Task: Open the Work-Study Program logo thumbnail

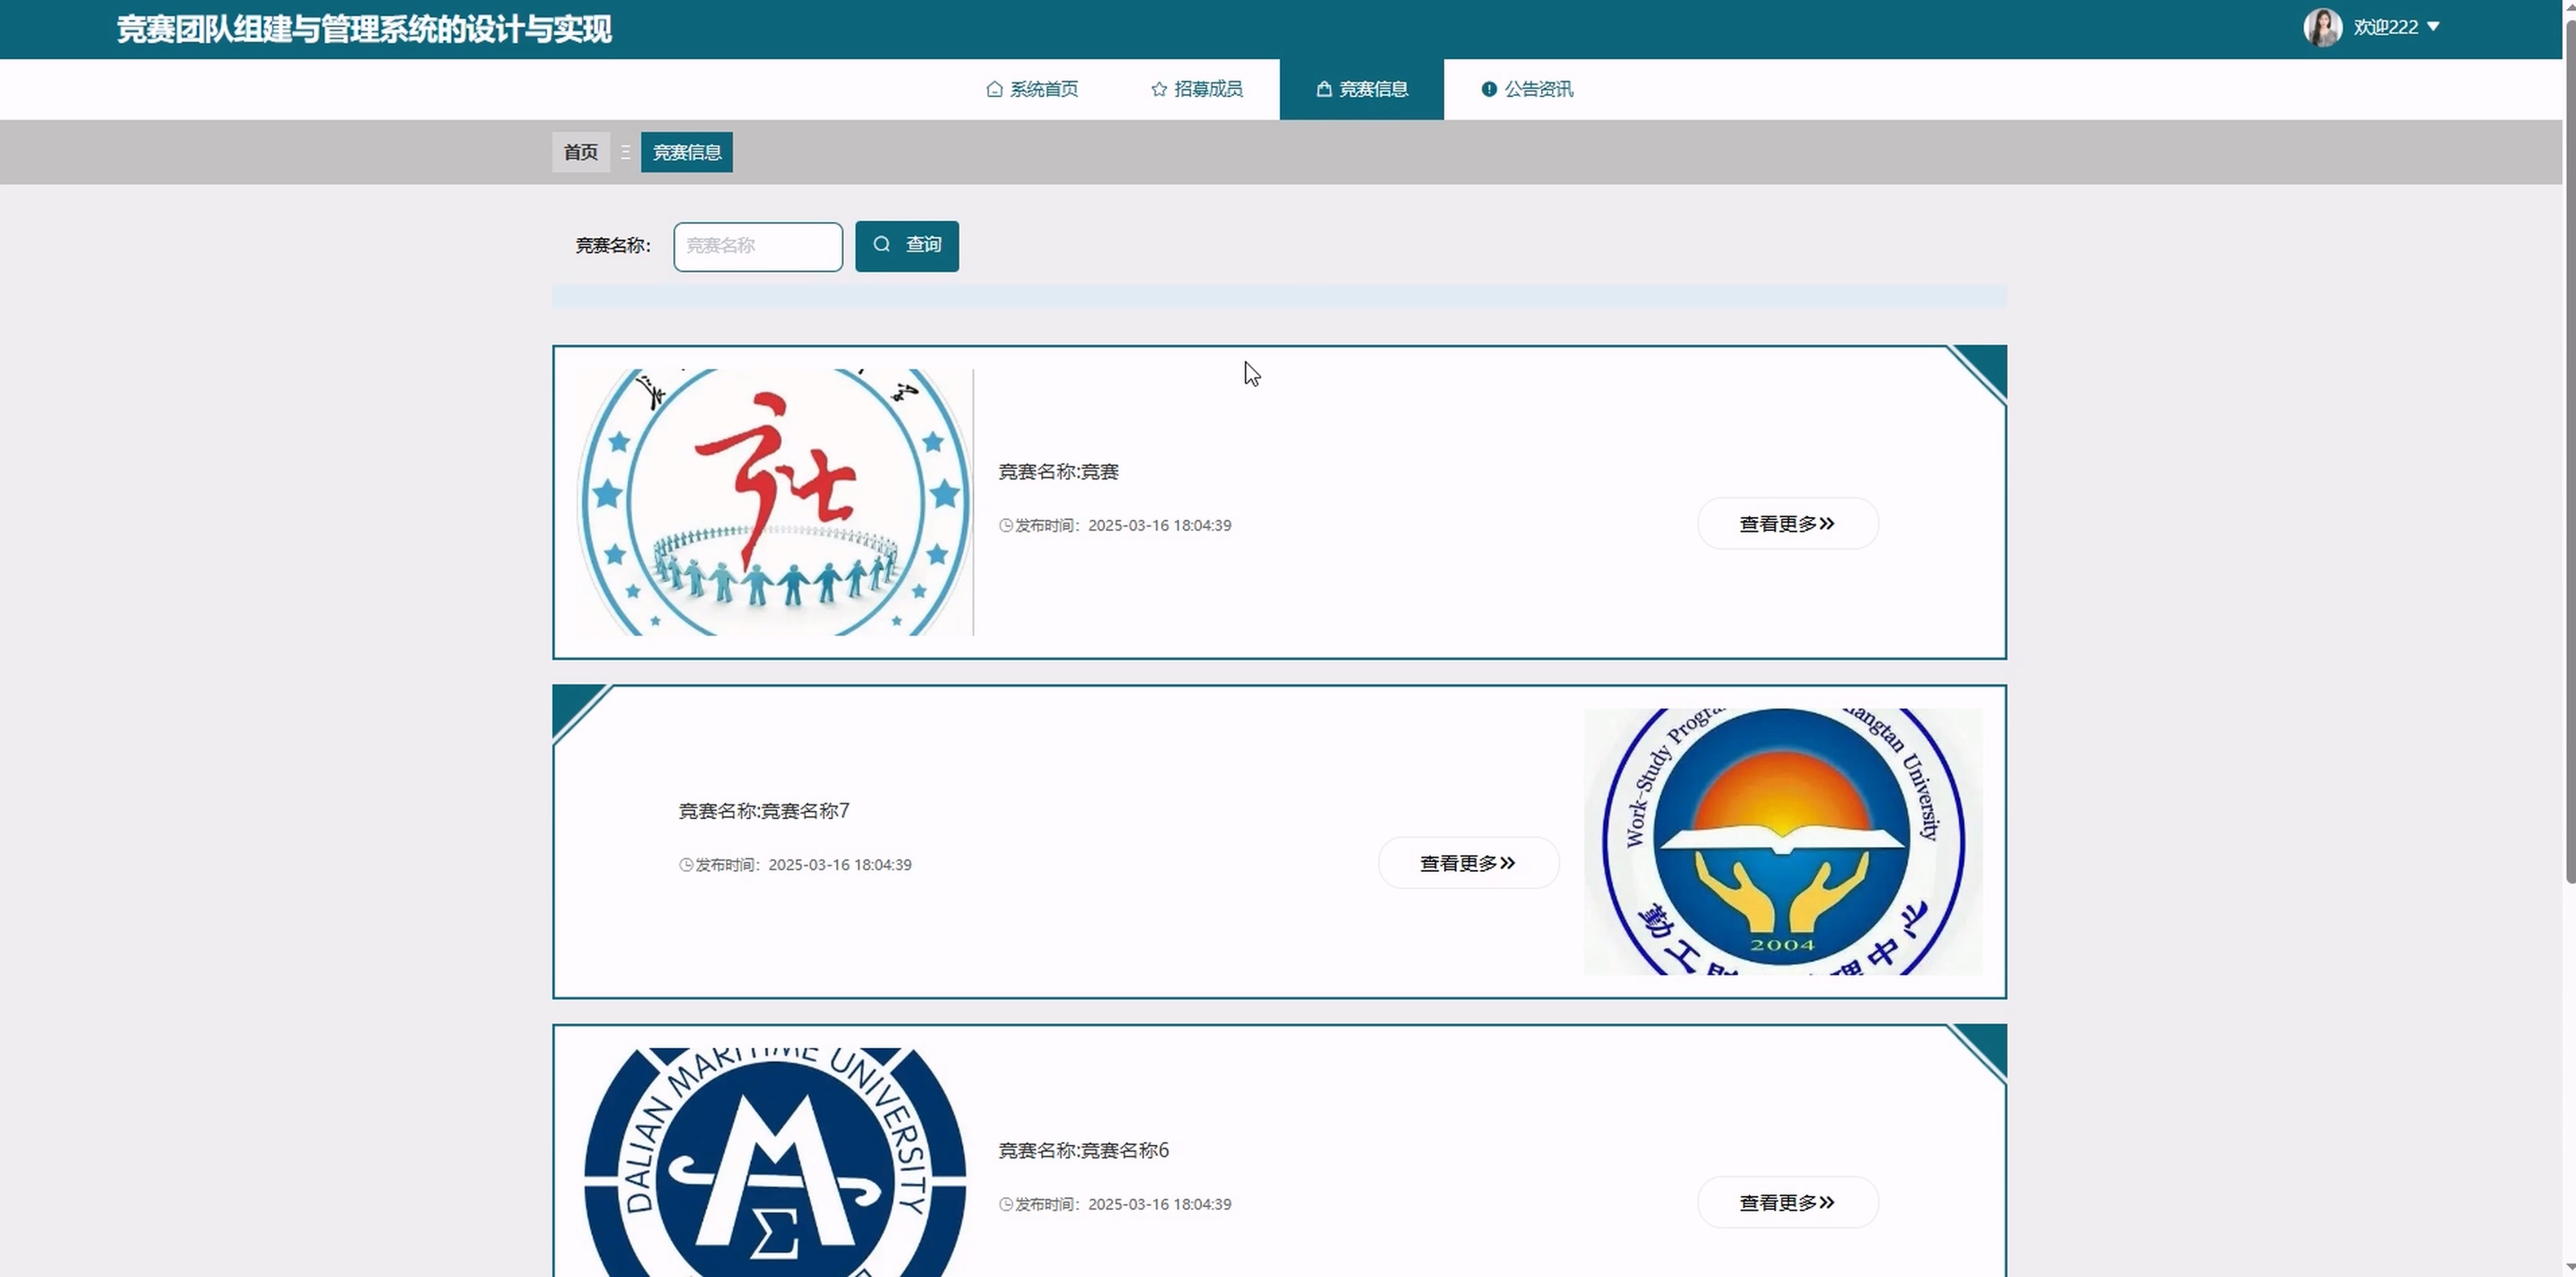Action: tap(1782, 842)
